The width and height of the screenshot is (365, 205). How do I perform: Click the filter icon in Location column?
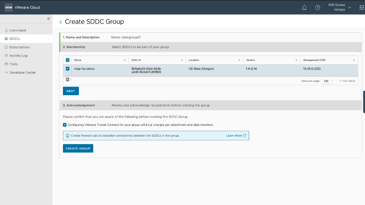(x=239, y=60)
